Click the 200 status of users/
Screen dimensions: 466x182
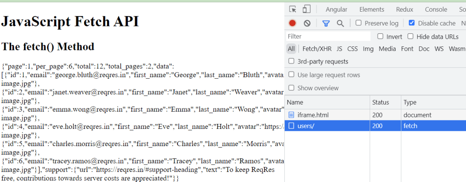(x=377, y=126)
